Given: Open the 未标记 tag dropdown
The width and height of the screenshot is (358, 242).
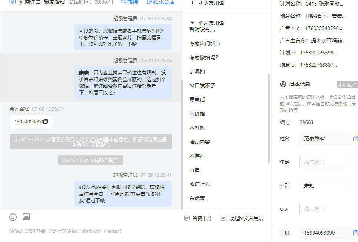Looking at the screenshot, I should tap(347, 84).
